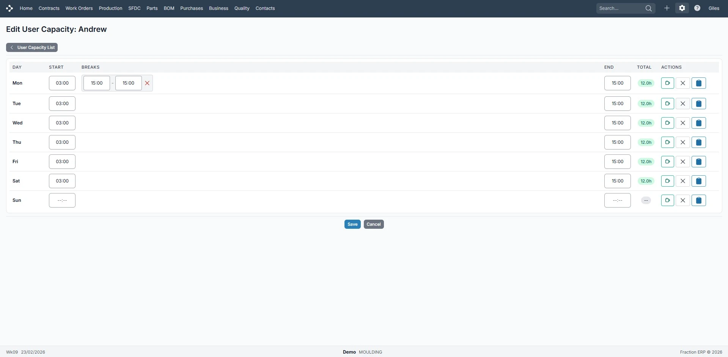Run a search with the magnifier icon
728x357 pixels.
(649, 8)
